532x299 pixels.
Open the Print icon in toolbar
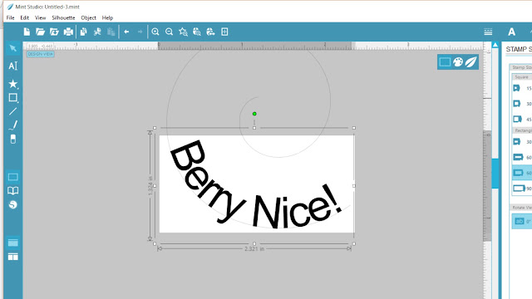(x=68, y=32)
